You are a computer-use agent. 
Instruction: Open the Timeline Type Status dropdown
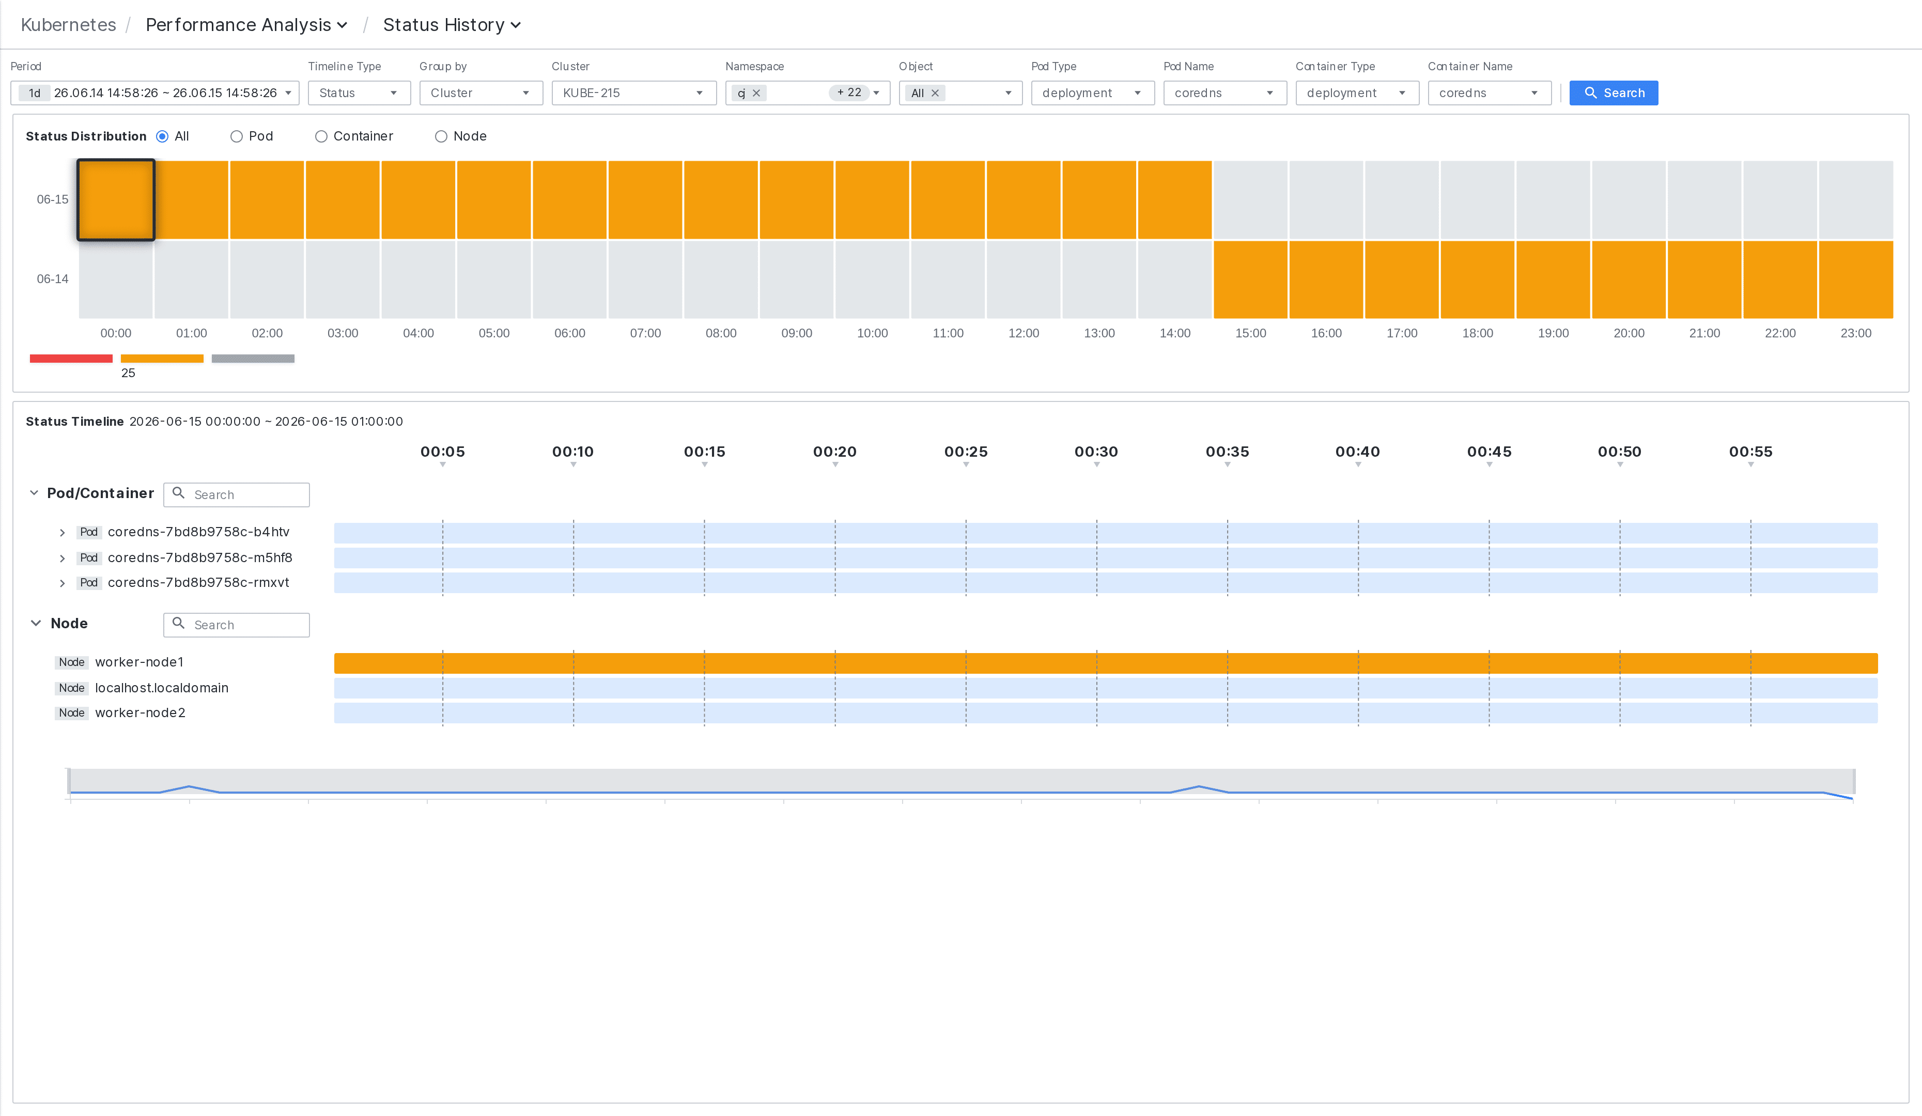pos(359,93)
